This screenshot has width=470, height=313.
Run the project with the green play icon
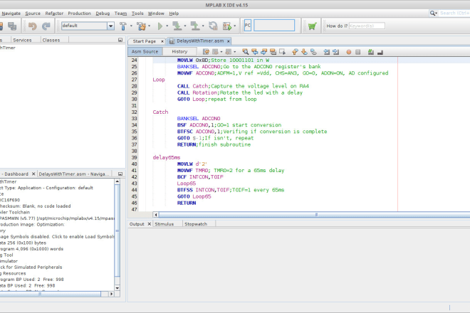coord(160,26)
